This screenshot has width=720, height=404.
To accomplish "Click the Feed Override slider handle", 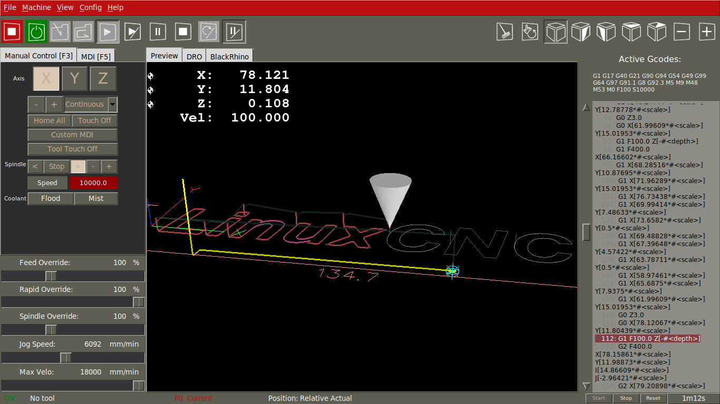I will [51, 276].
